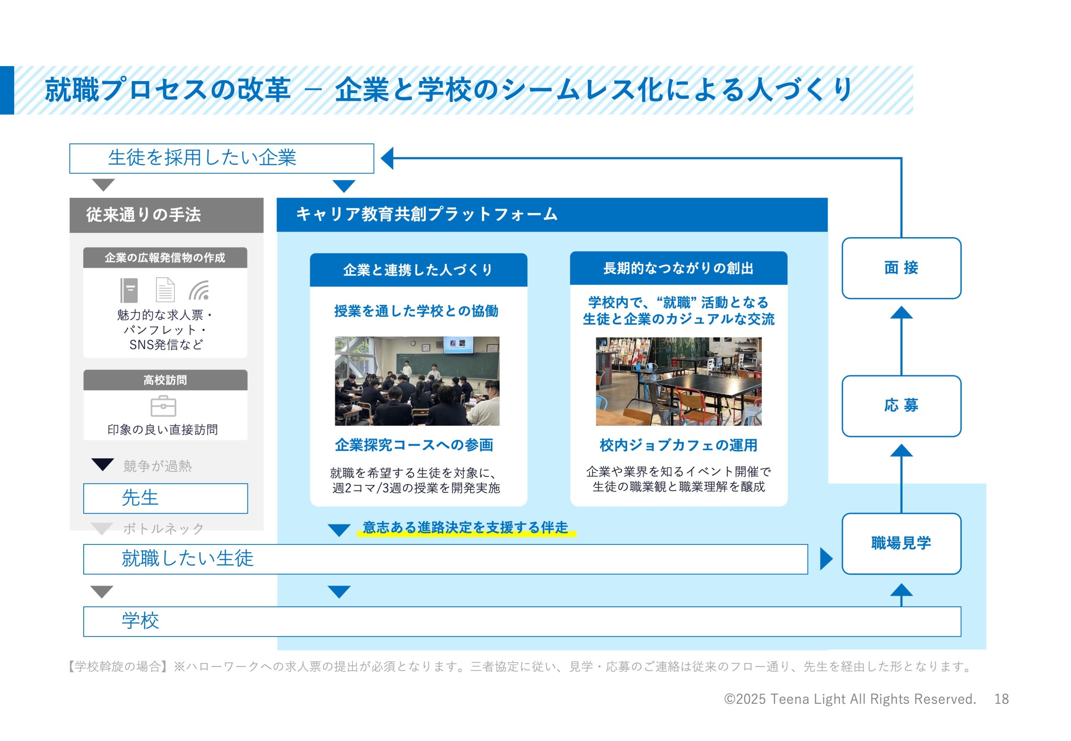Click the 生徒を採用したい企業 box
This screenshot has width=1071, height=741.
pos(222,158)
